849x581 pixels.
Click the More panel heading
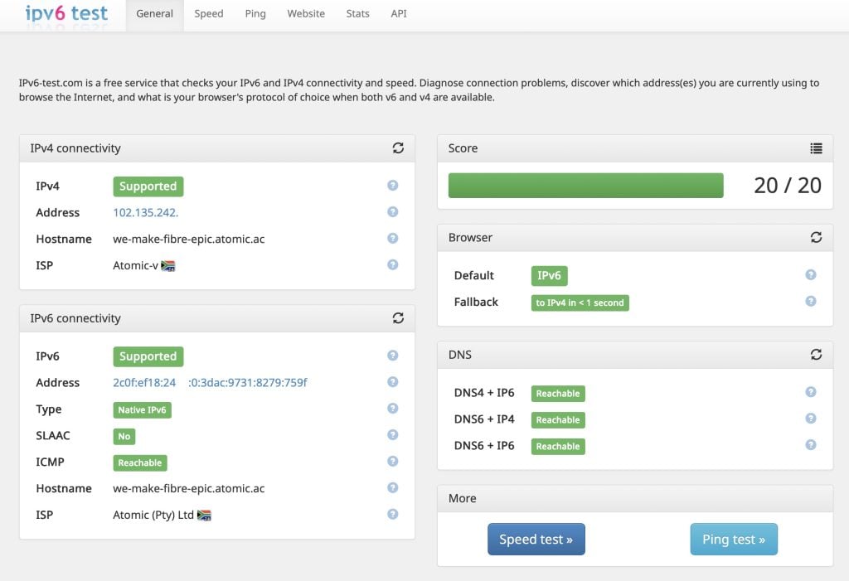pyautogui.click(x=463, y=498)
